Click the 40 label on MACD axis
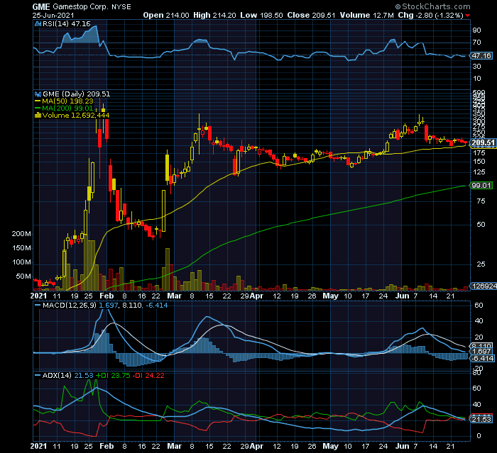Image resolution: width=497 pixels, height=453 pixels. tap(479, 321)
